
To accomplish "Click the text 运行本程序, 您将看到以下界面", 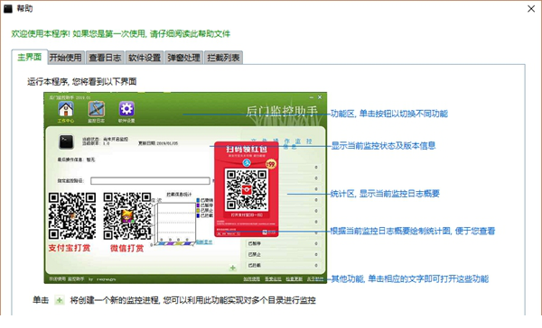I will [x=82, y=82].
